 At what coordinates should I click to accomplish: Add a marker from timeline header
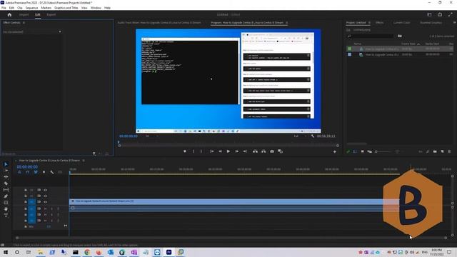[44, 172]
